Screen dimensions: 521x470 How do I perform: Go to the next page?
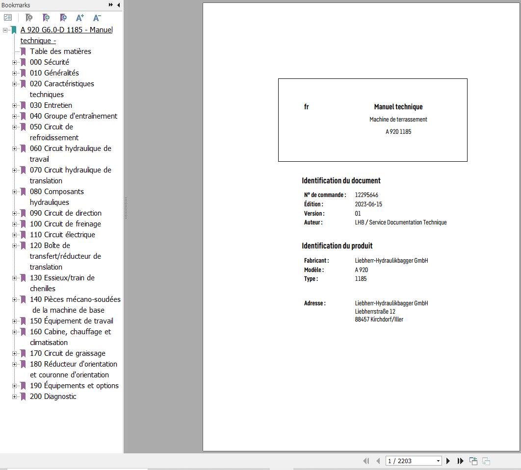(448, 461)
